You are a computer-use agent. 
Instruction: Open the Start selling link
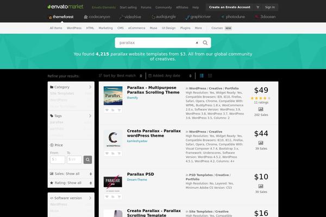[x=128, y=7]
